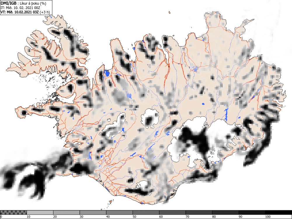Click the legend label '10'
The width and height of the screenshot is (292, 219).
point(29,217)
